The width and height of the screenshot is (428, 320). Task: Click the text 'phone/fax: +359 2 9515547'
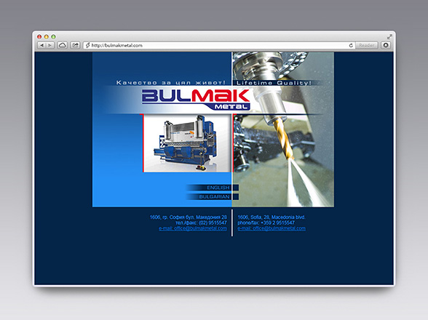(266, 223)
